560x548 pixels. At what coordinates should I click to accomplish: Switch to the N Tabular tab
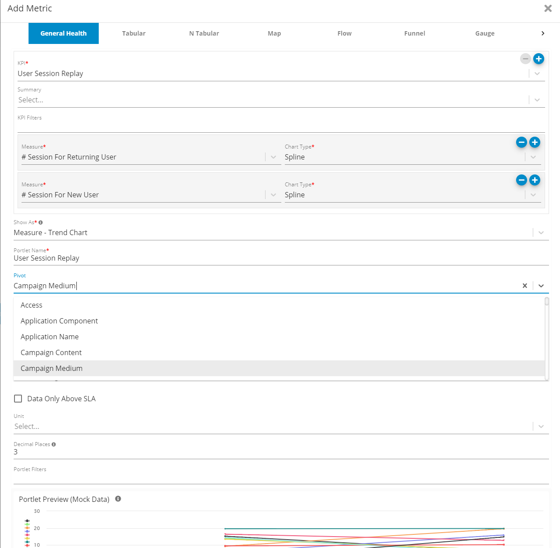tap(204, 33)
